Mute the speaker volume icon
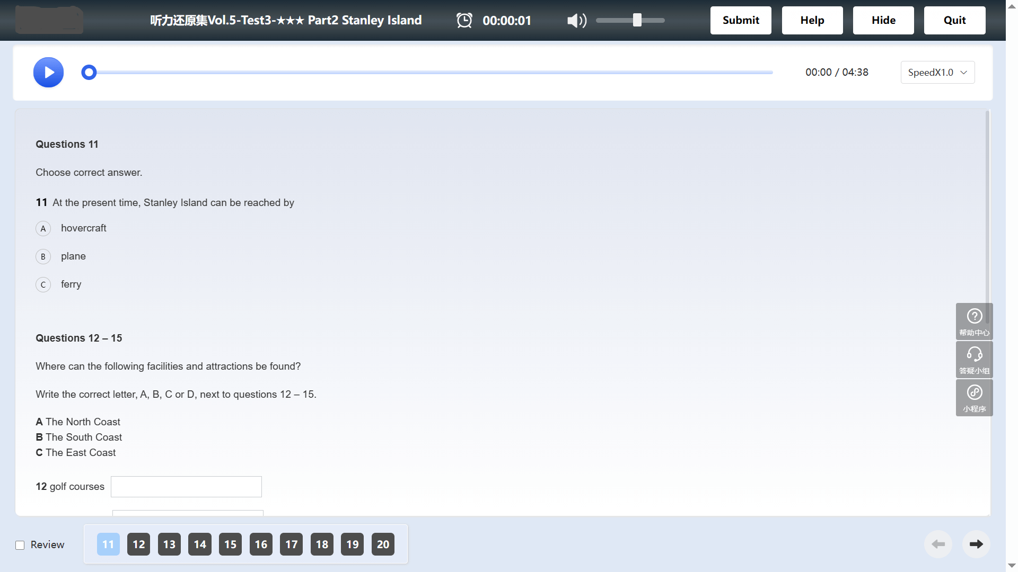 click(577, 21)
